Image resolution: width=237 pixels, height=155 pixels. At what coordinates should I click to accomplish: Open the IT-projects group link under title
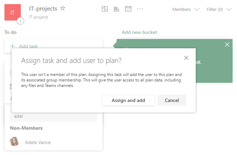(39, 17)
